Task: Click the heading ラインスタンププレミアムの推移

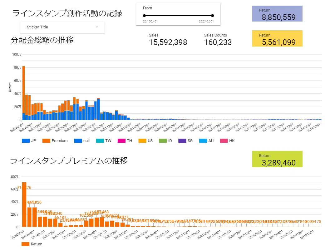Action: click(x=69, y=160)
